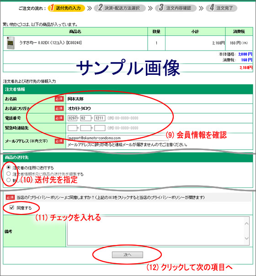Click the furigana value オカモトタロウ
Viewport: 256px width, 276px height.
pos(79,109)
